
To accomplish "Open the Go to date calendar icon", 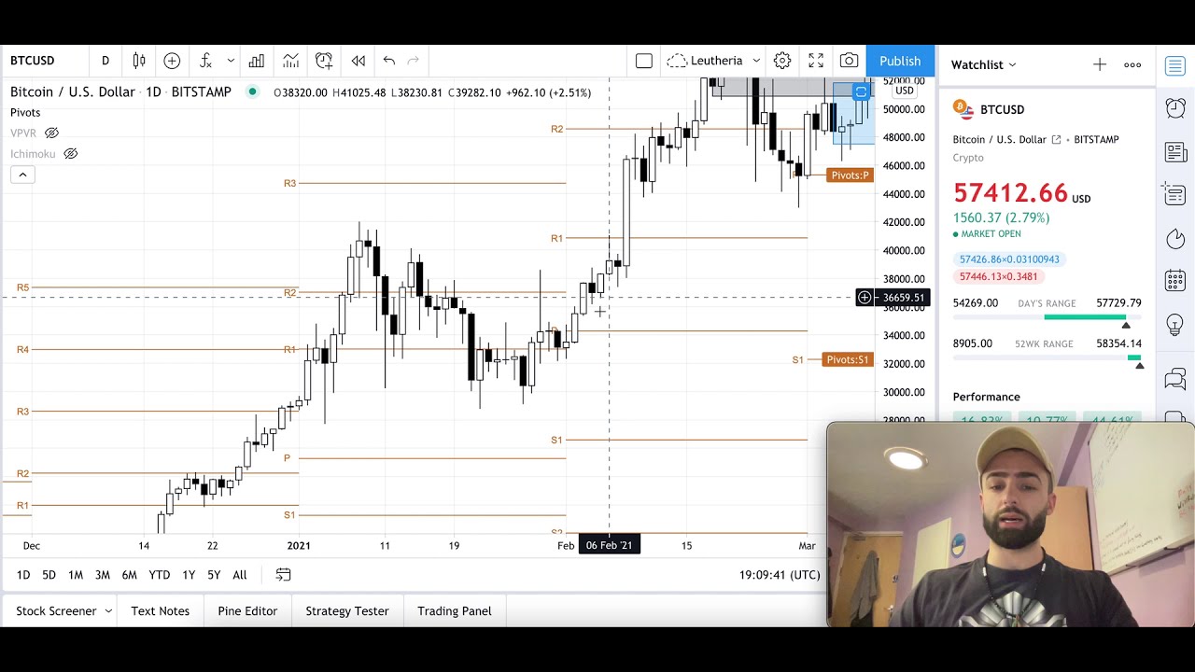I will 283,575.
